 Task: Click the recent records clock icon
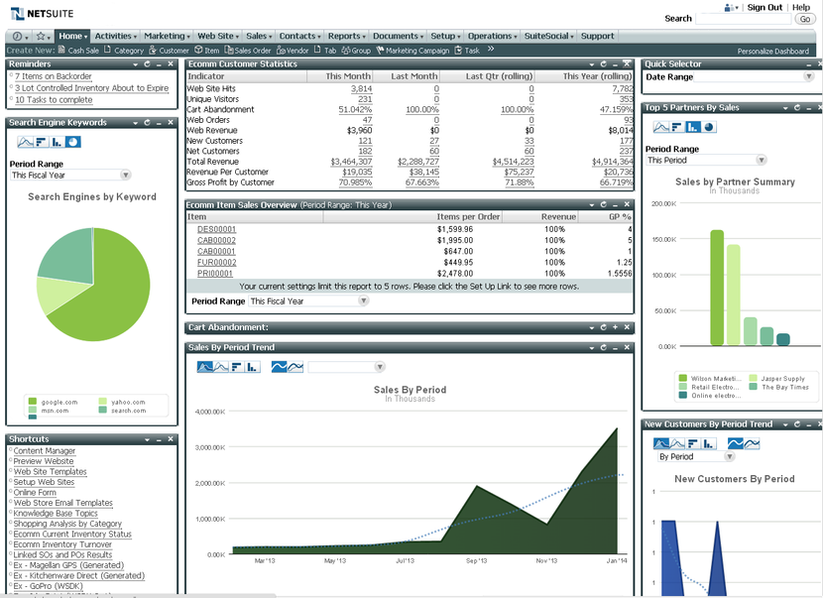pos(18,37)
